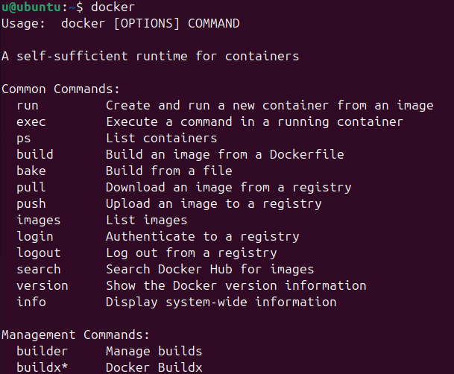This screenshot has height=374, width=454.
Task: Click the 'bake' command name
Action: (31, 171)
